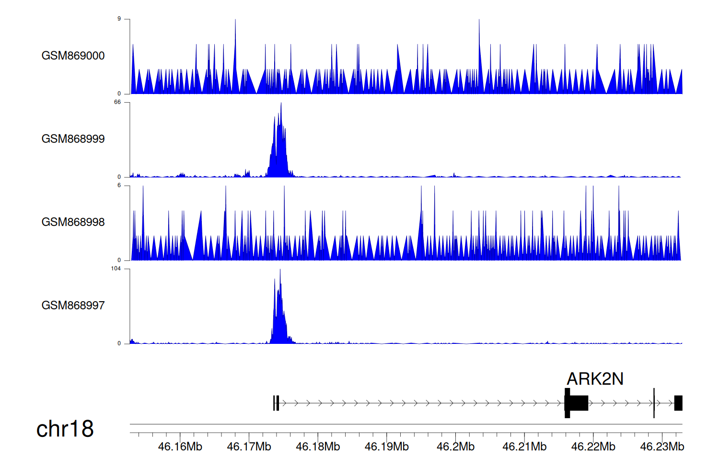
Task: Click the y-axis maximum value 104
Action: tap(116, 269)
